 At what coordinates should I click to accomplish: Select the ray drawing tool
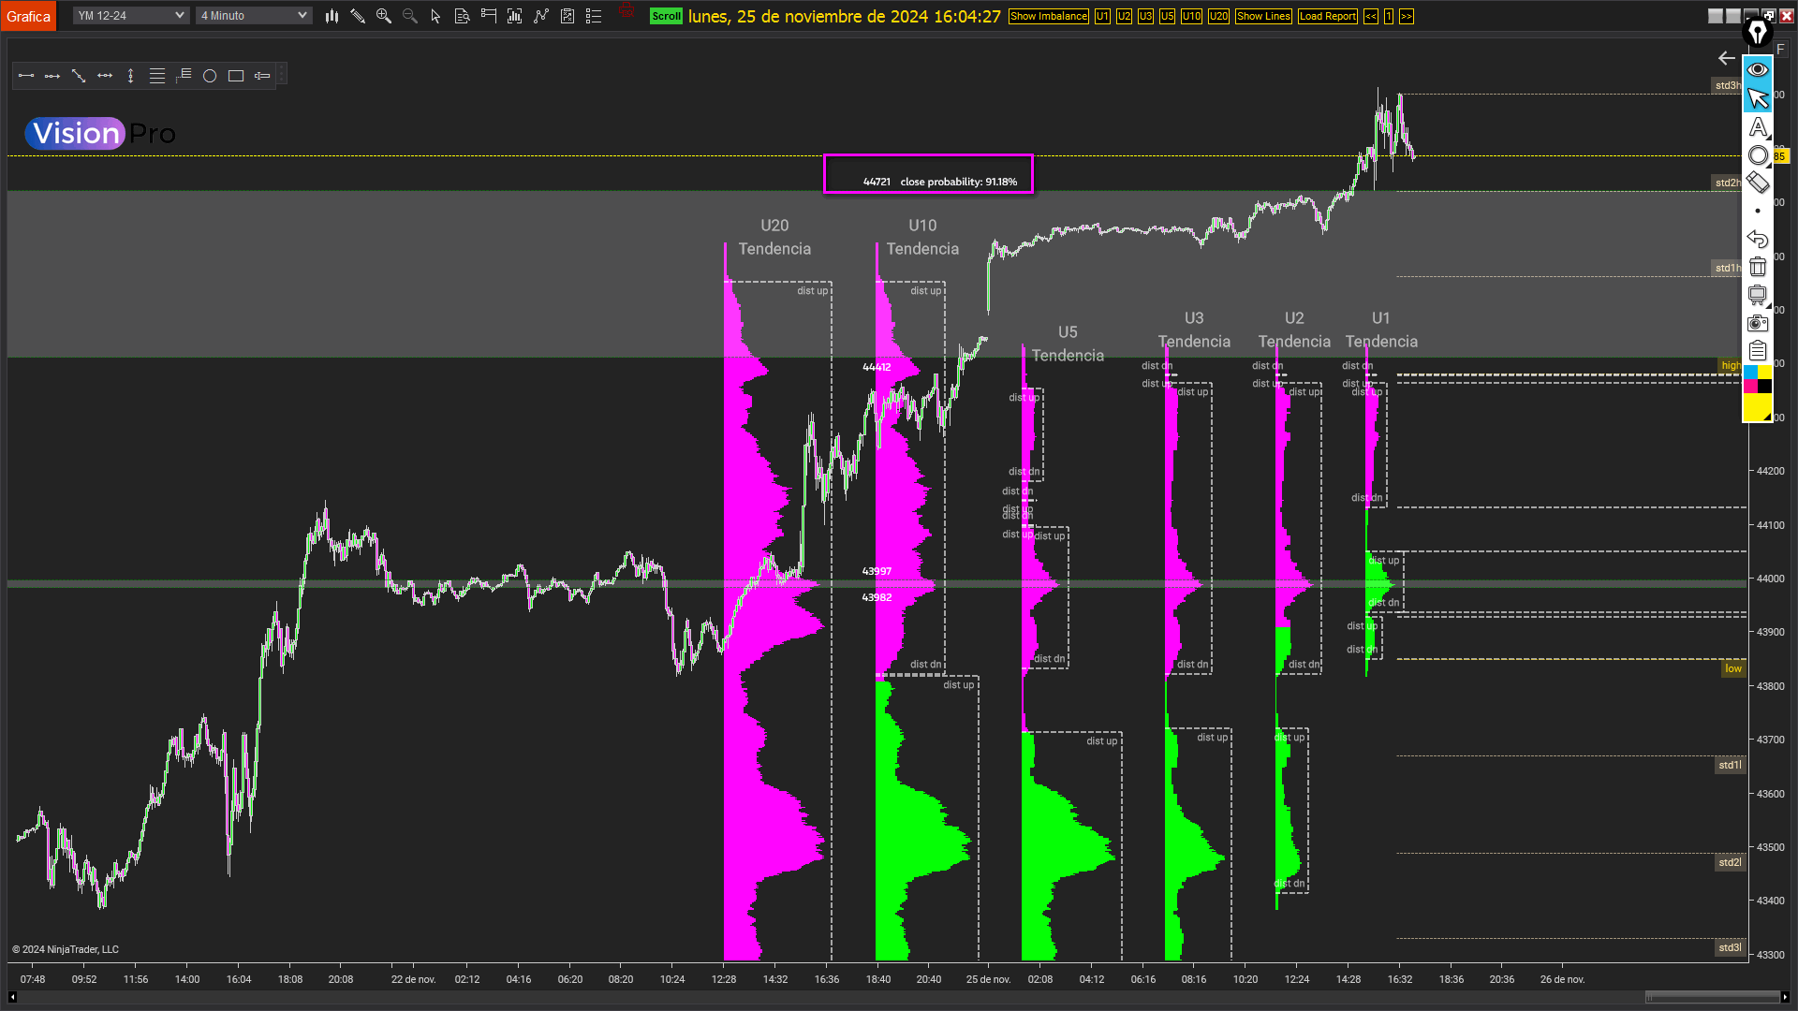pos(52,76)
